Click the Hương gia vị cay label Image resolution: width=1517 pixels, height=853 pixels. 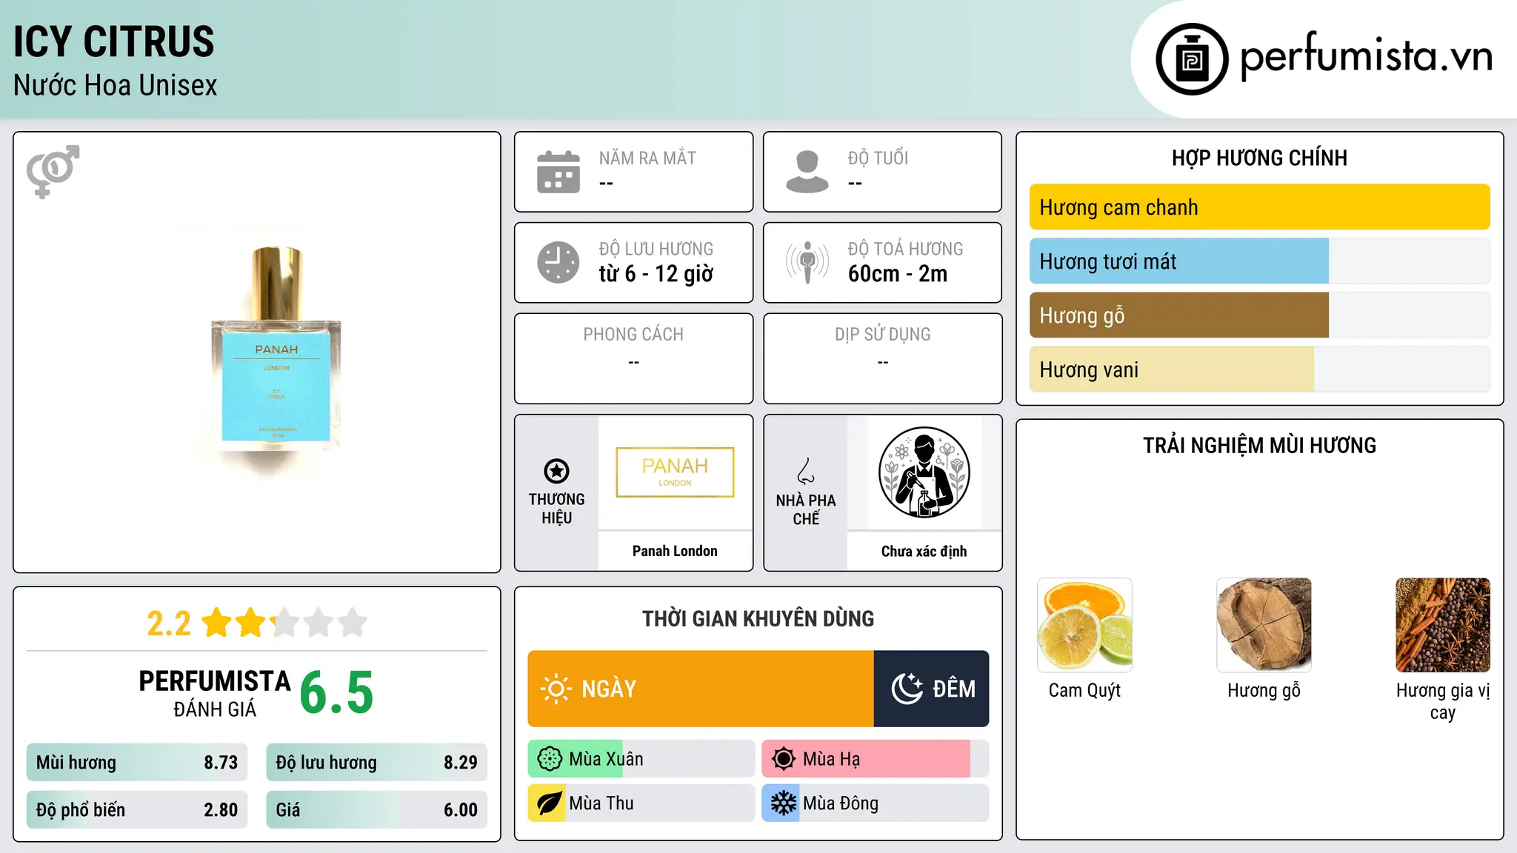pos(1443,701)
